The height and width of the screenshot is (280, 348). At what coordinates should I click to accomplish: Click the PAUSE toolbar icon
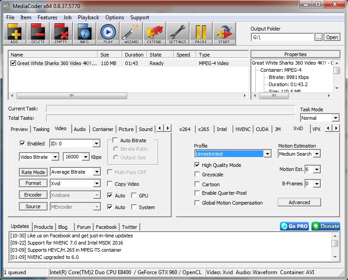[201, 34]
